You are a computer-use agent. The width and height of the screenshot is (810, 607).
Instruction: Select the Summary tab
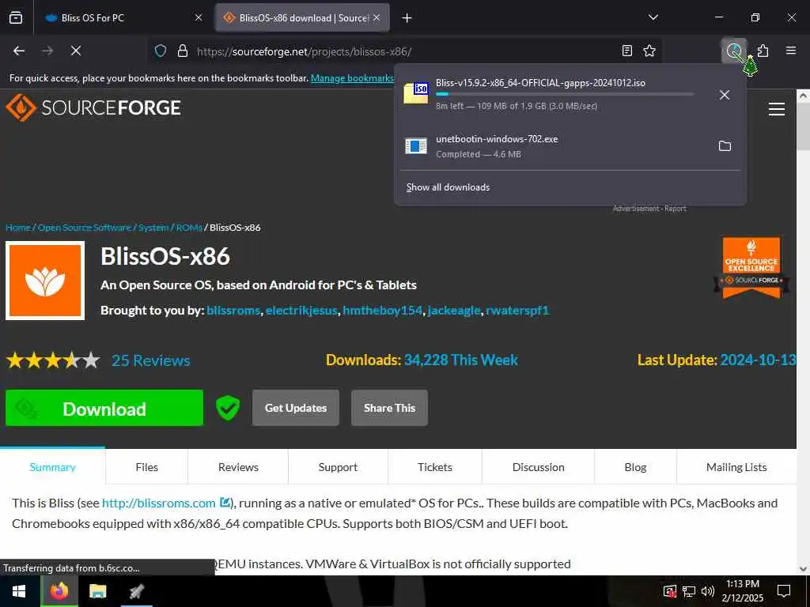click(x=53, y=466)
